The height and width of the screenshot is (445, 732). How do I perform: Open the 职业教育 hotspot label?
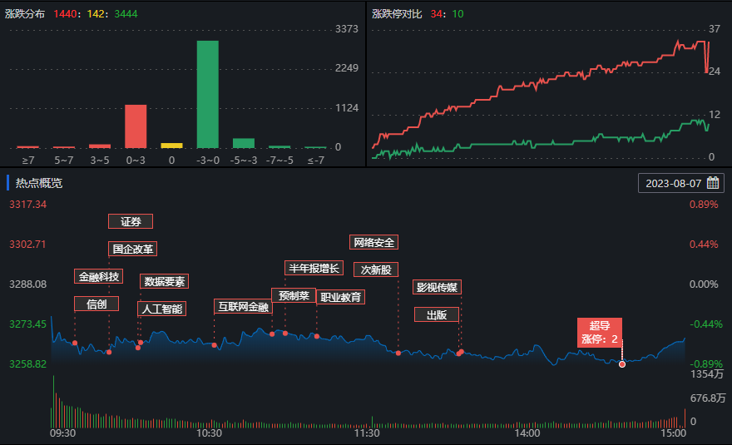[x=341, y=297]
